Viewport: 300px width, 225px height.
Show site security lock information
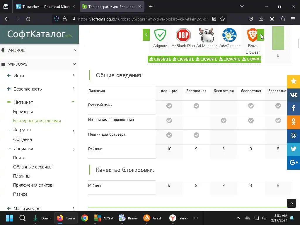tap(65, 19)
